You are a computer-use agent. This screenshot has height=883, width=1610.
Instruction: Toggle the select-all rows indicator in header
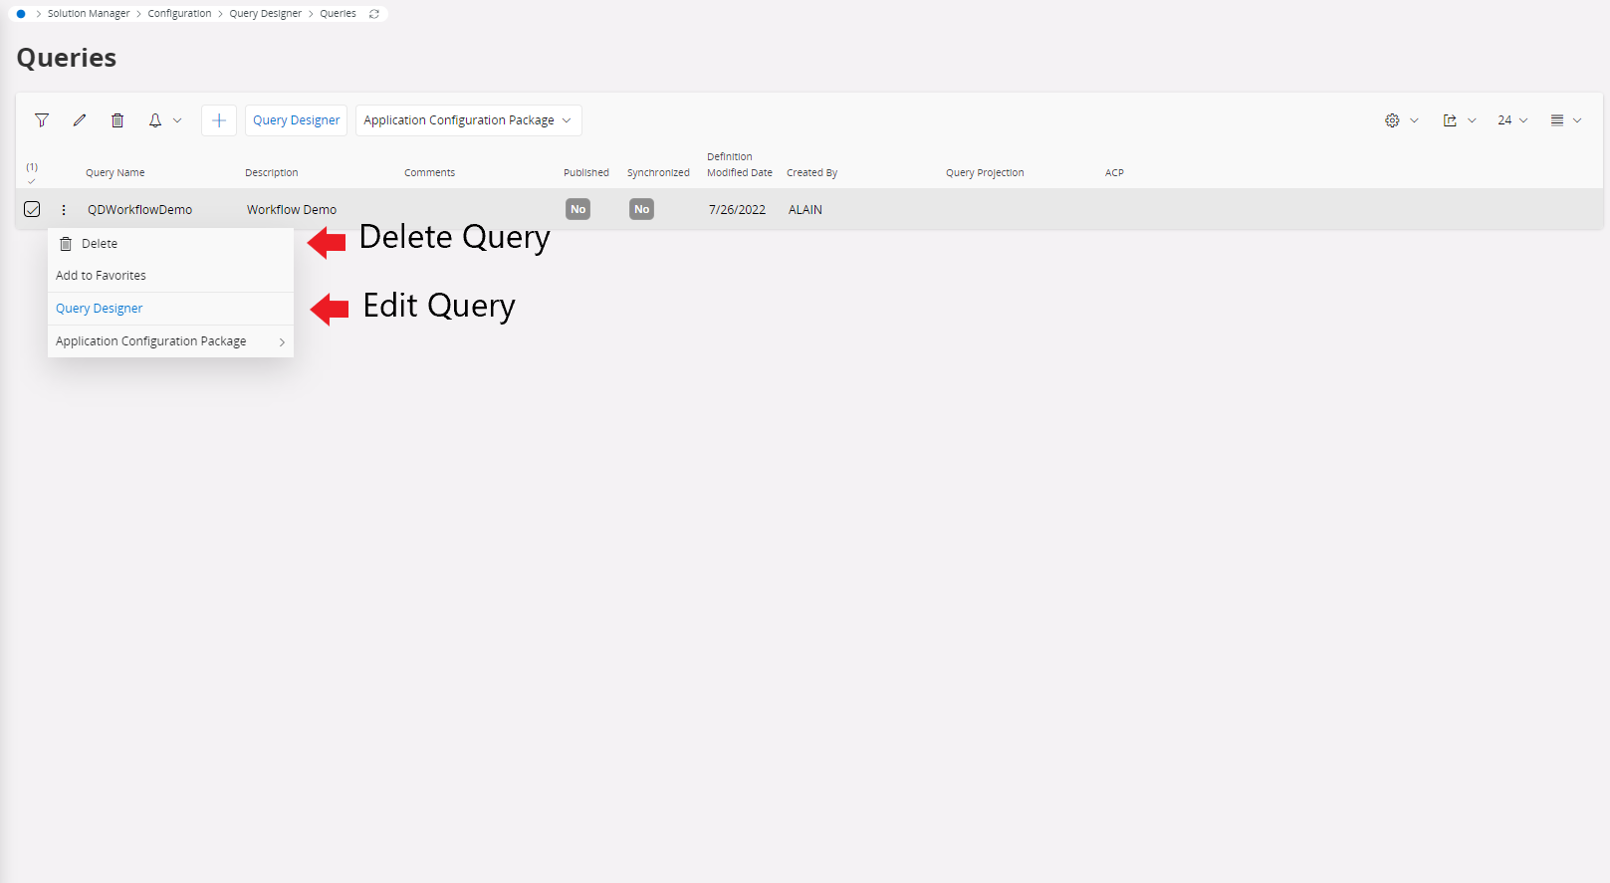click(32, 173)
